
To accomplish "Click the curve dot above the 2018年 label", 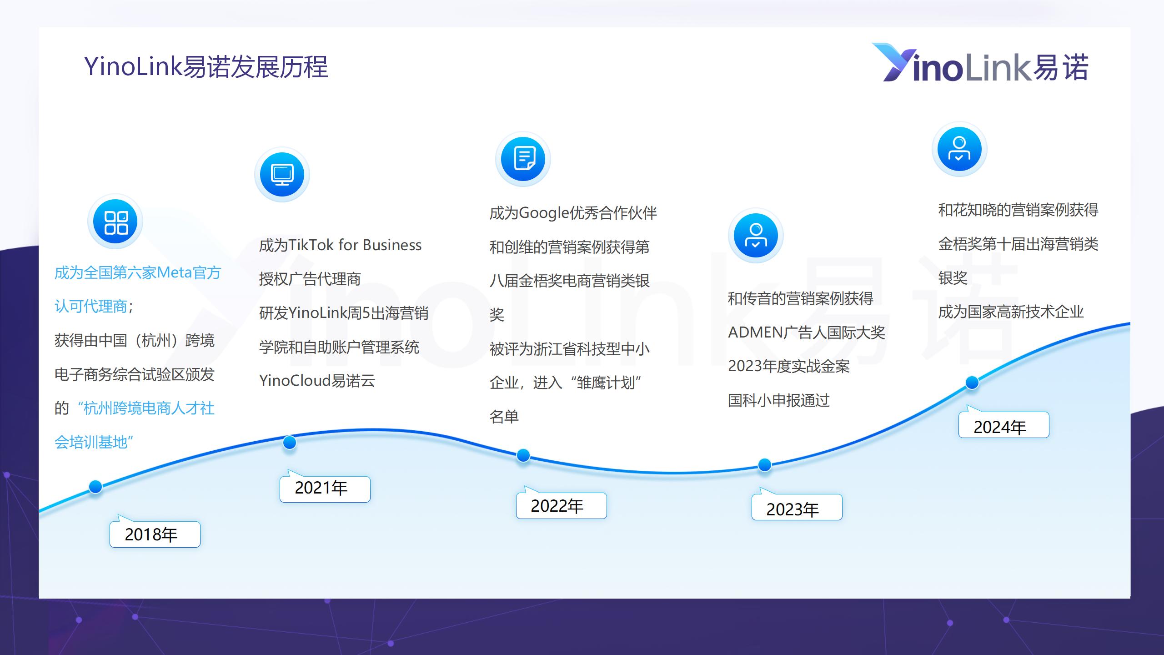I will coord(95,487).
